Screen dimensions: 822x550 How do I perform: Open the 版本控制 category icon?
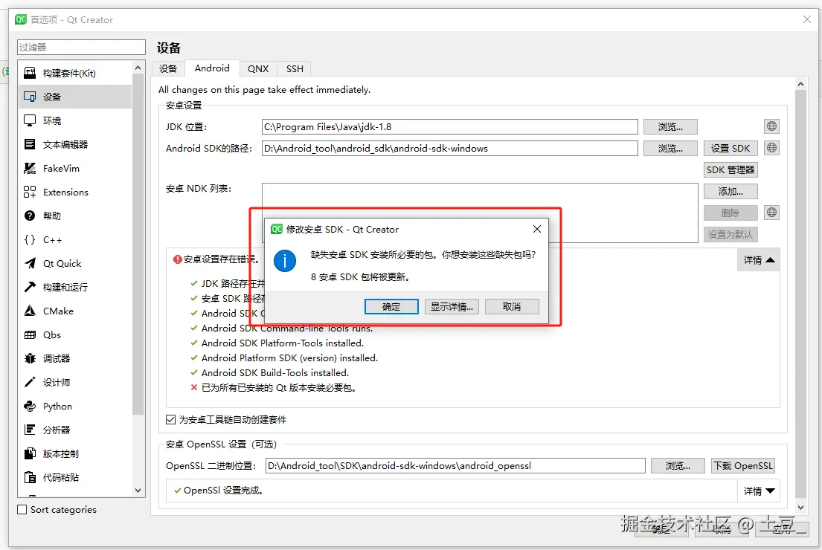click(x=30, y=453)
